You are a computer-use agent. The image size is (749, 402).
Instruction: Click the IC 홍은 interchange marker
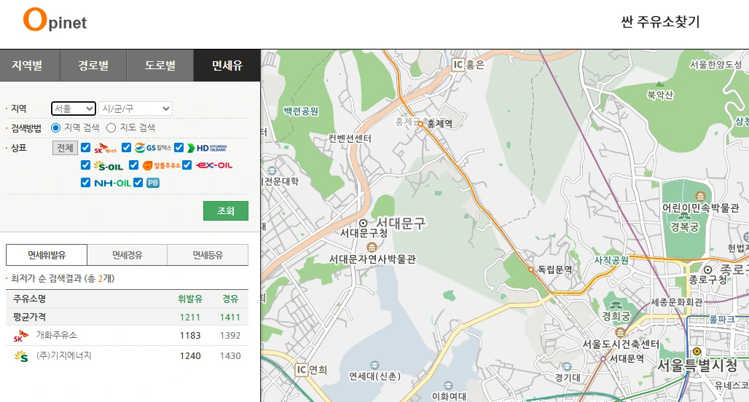pos(458,65)
